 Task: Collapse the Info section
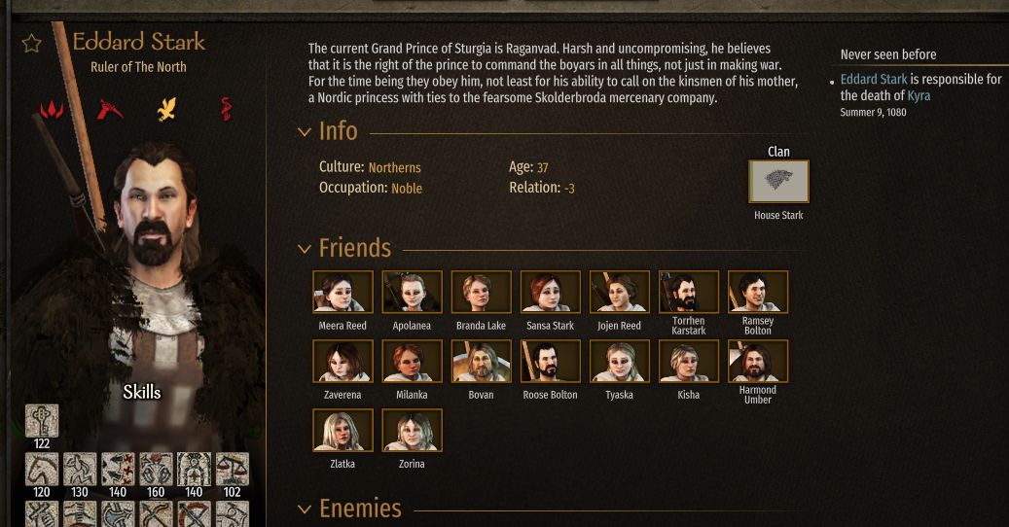(x=305, y=132)
